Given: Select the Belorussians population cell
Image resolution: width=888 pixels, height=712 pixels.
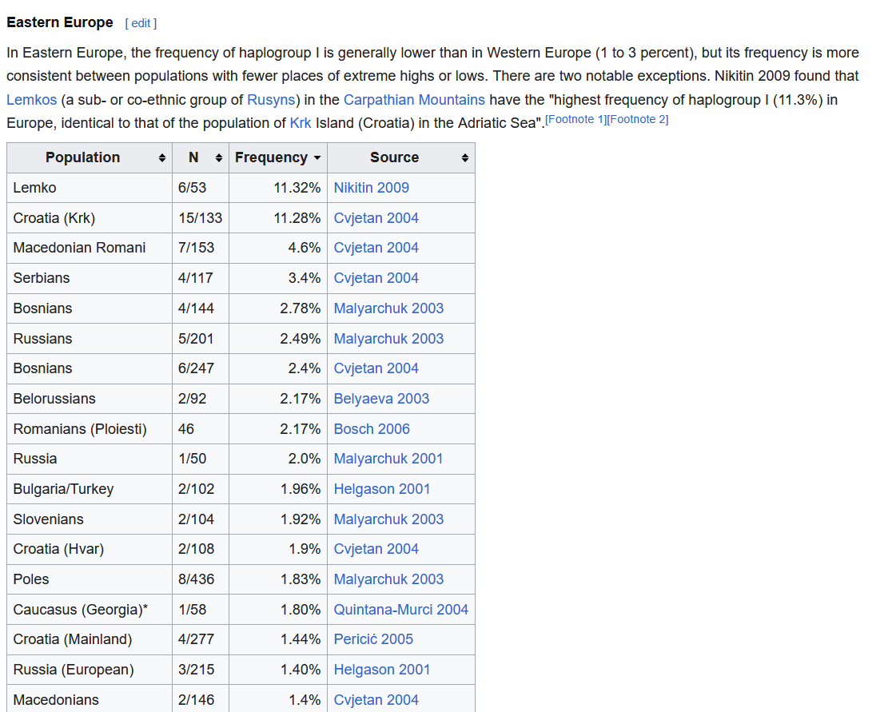Looking at the screenshot, I should (90, 399).
